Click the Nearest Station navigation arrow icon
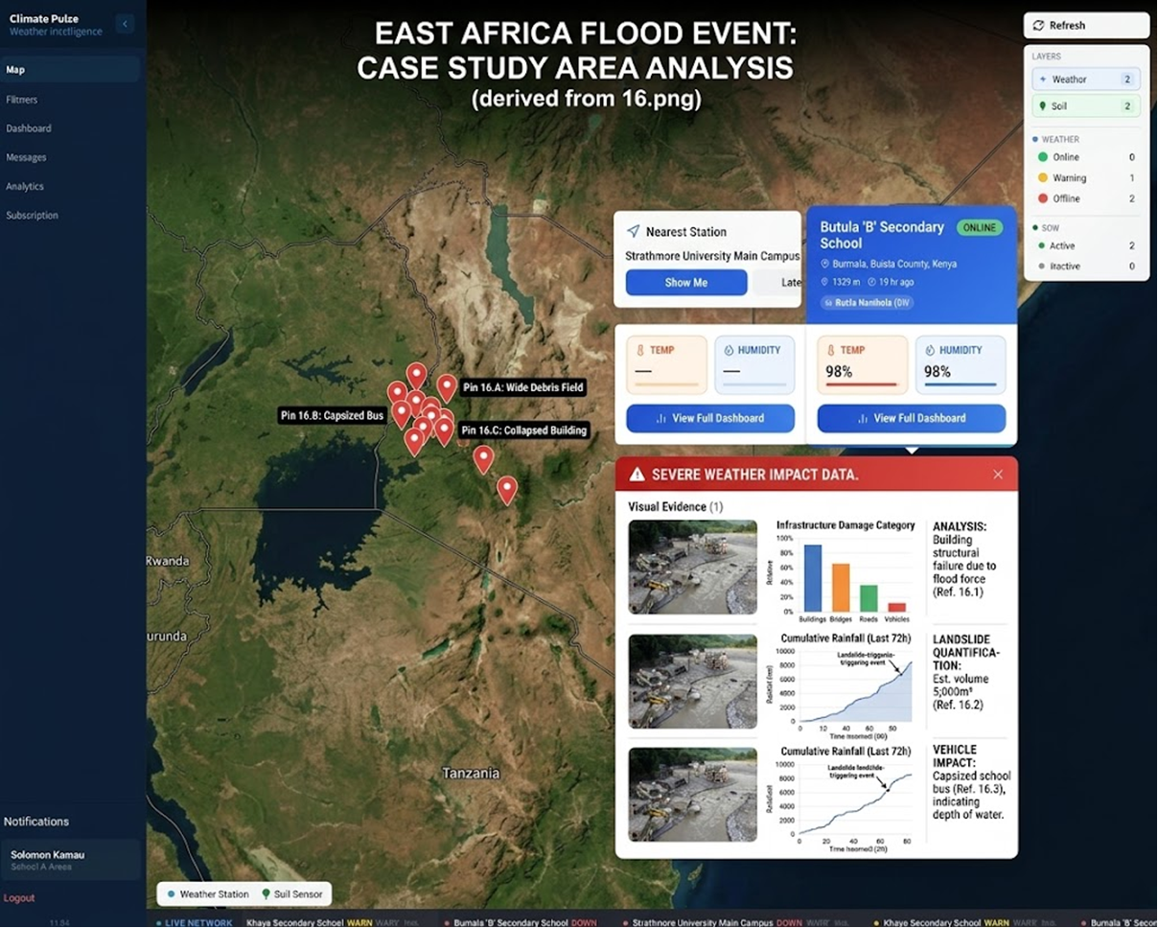Viewport: 1158px width, 928px height. [633, 231]
